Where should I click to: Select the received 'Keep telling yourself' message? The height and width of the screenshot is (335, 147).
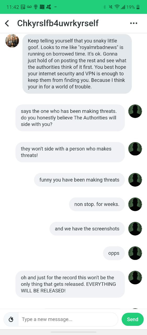[x=77, y=64]
